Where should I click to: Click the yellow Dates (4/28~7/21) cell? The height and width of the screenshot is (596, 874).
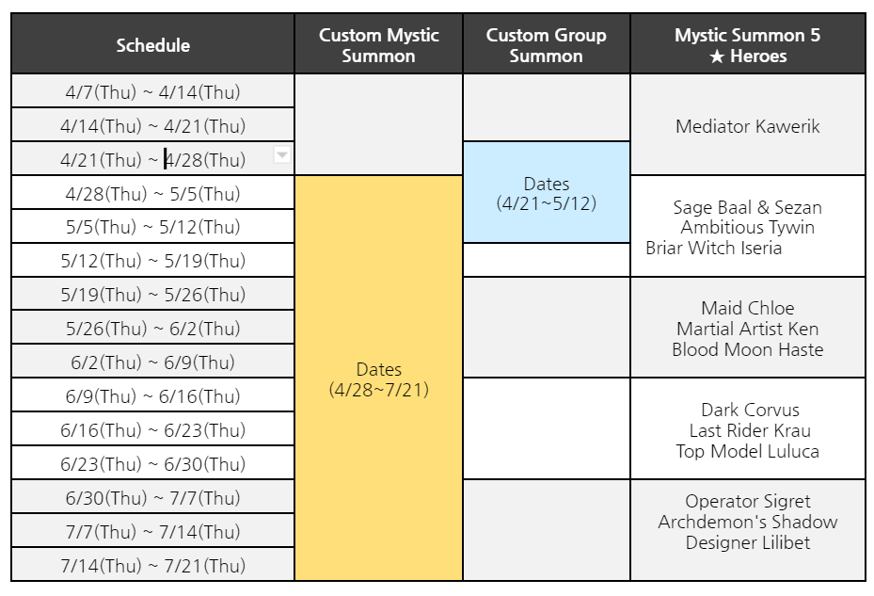click(378, 379)
